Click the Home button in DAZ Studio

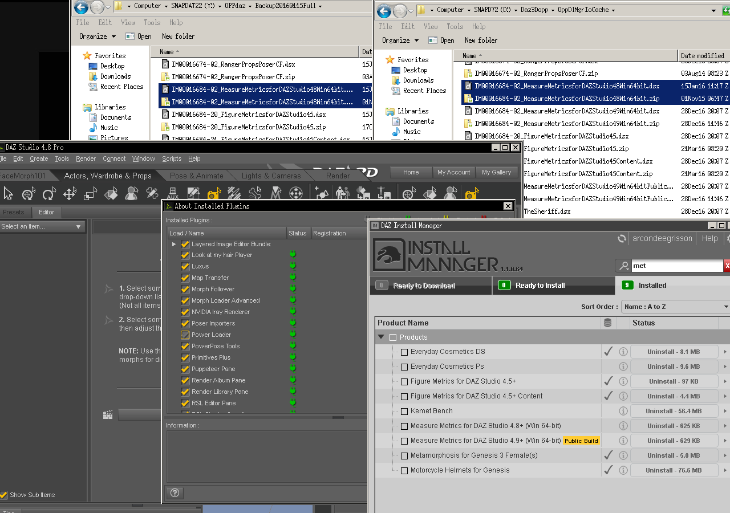click(x=411, y=172)
